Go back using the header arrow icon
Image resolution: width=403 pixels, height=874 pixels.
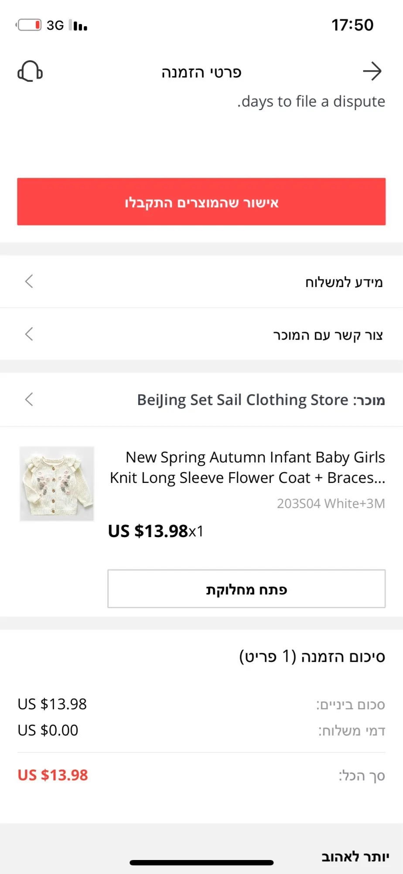coord(372,71)
